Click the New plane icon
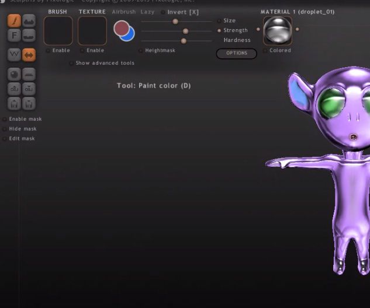The width and height of the screenshot is (370, 308). (x=29, y=75)
